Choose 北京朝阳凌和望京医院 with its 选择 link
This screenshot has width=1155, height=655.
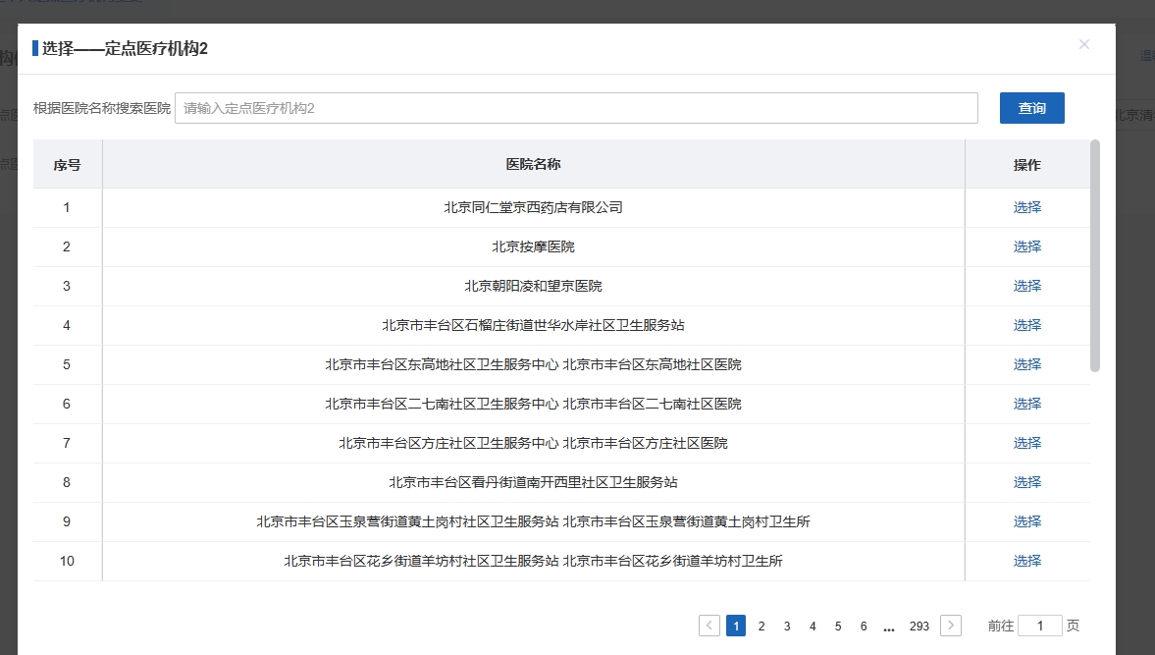1026,286
